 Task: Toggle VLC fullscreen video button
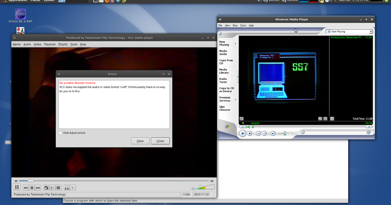46,188
